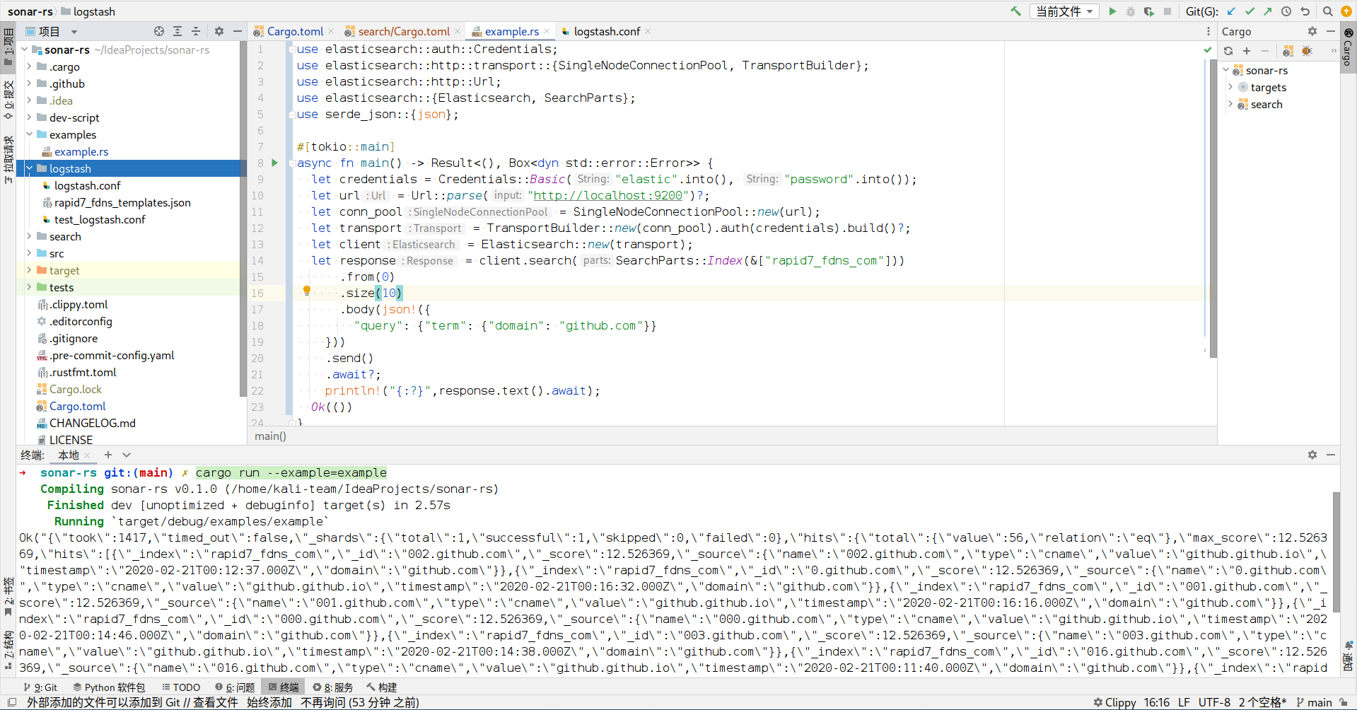
Task: Open the 6: 问题 tool window
Action: tap(235, 687)
